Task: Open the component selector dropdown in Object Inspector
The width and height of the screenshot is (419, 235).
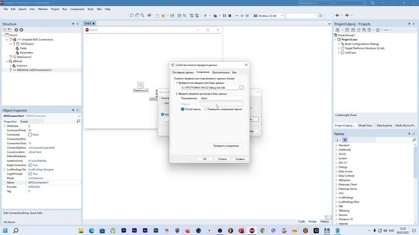Action: pos(79,116)
